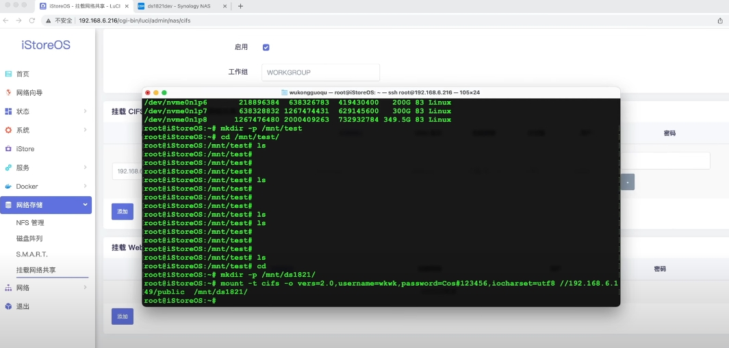Click the 密码 column header in CIFS table
Image resolution: width=729 pixels, height=348 pixels.
point(669,133)
